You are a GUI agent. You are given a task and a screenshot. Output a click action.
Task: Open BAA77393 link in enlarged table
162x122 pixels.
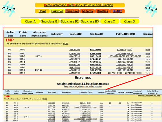pyautogui.click(x=75, y=56)
